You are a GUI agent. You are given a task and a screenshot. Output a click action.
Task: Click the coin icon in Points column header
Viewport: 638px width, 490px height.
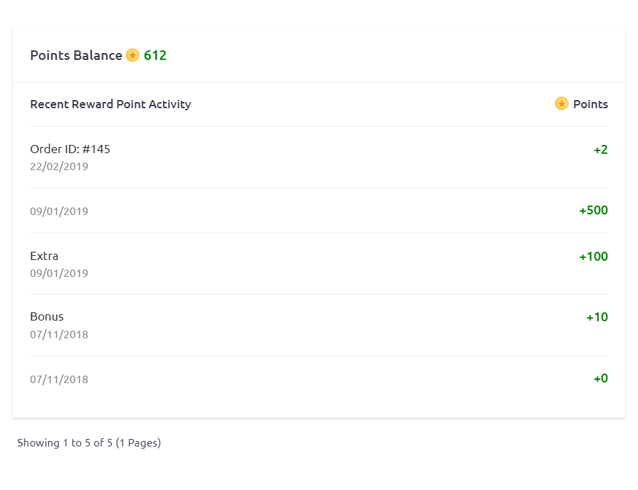coord(561,103)
